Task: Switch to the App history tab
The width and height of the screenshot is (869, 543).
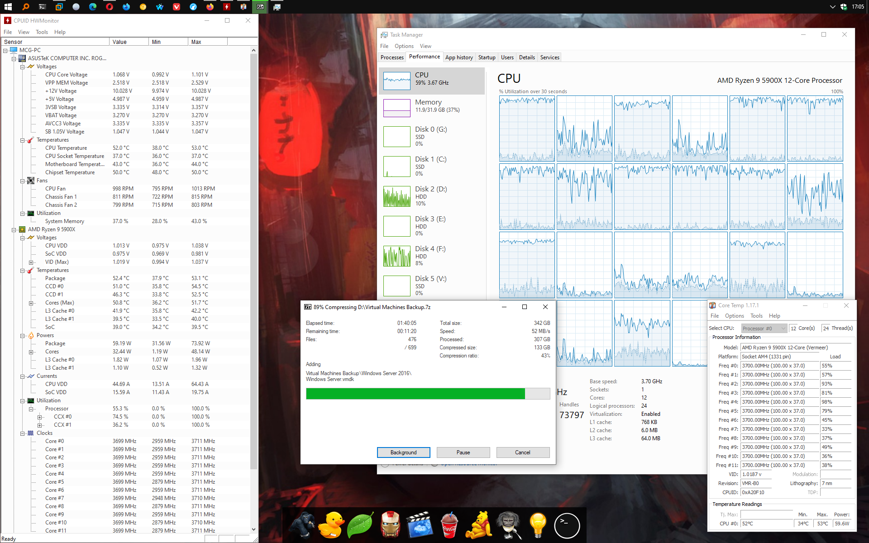Action: [458, 57]
